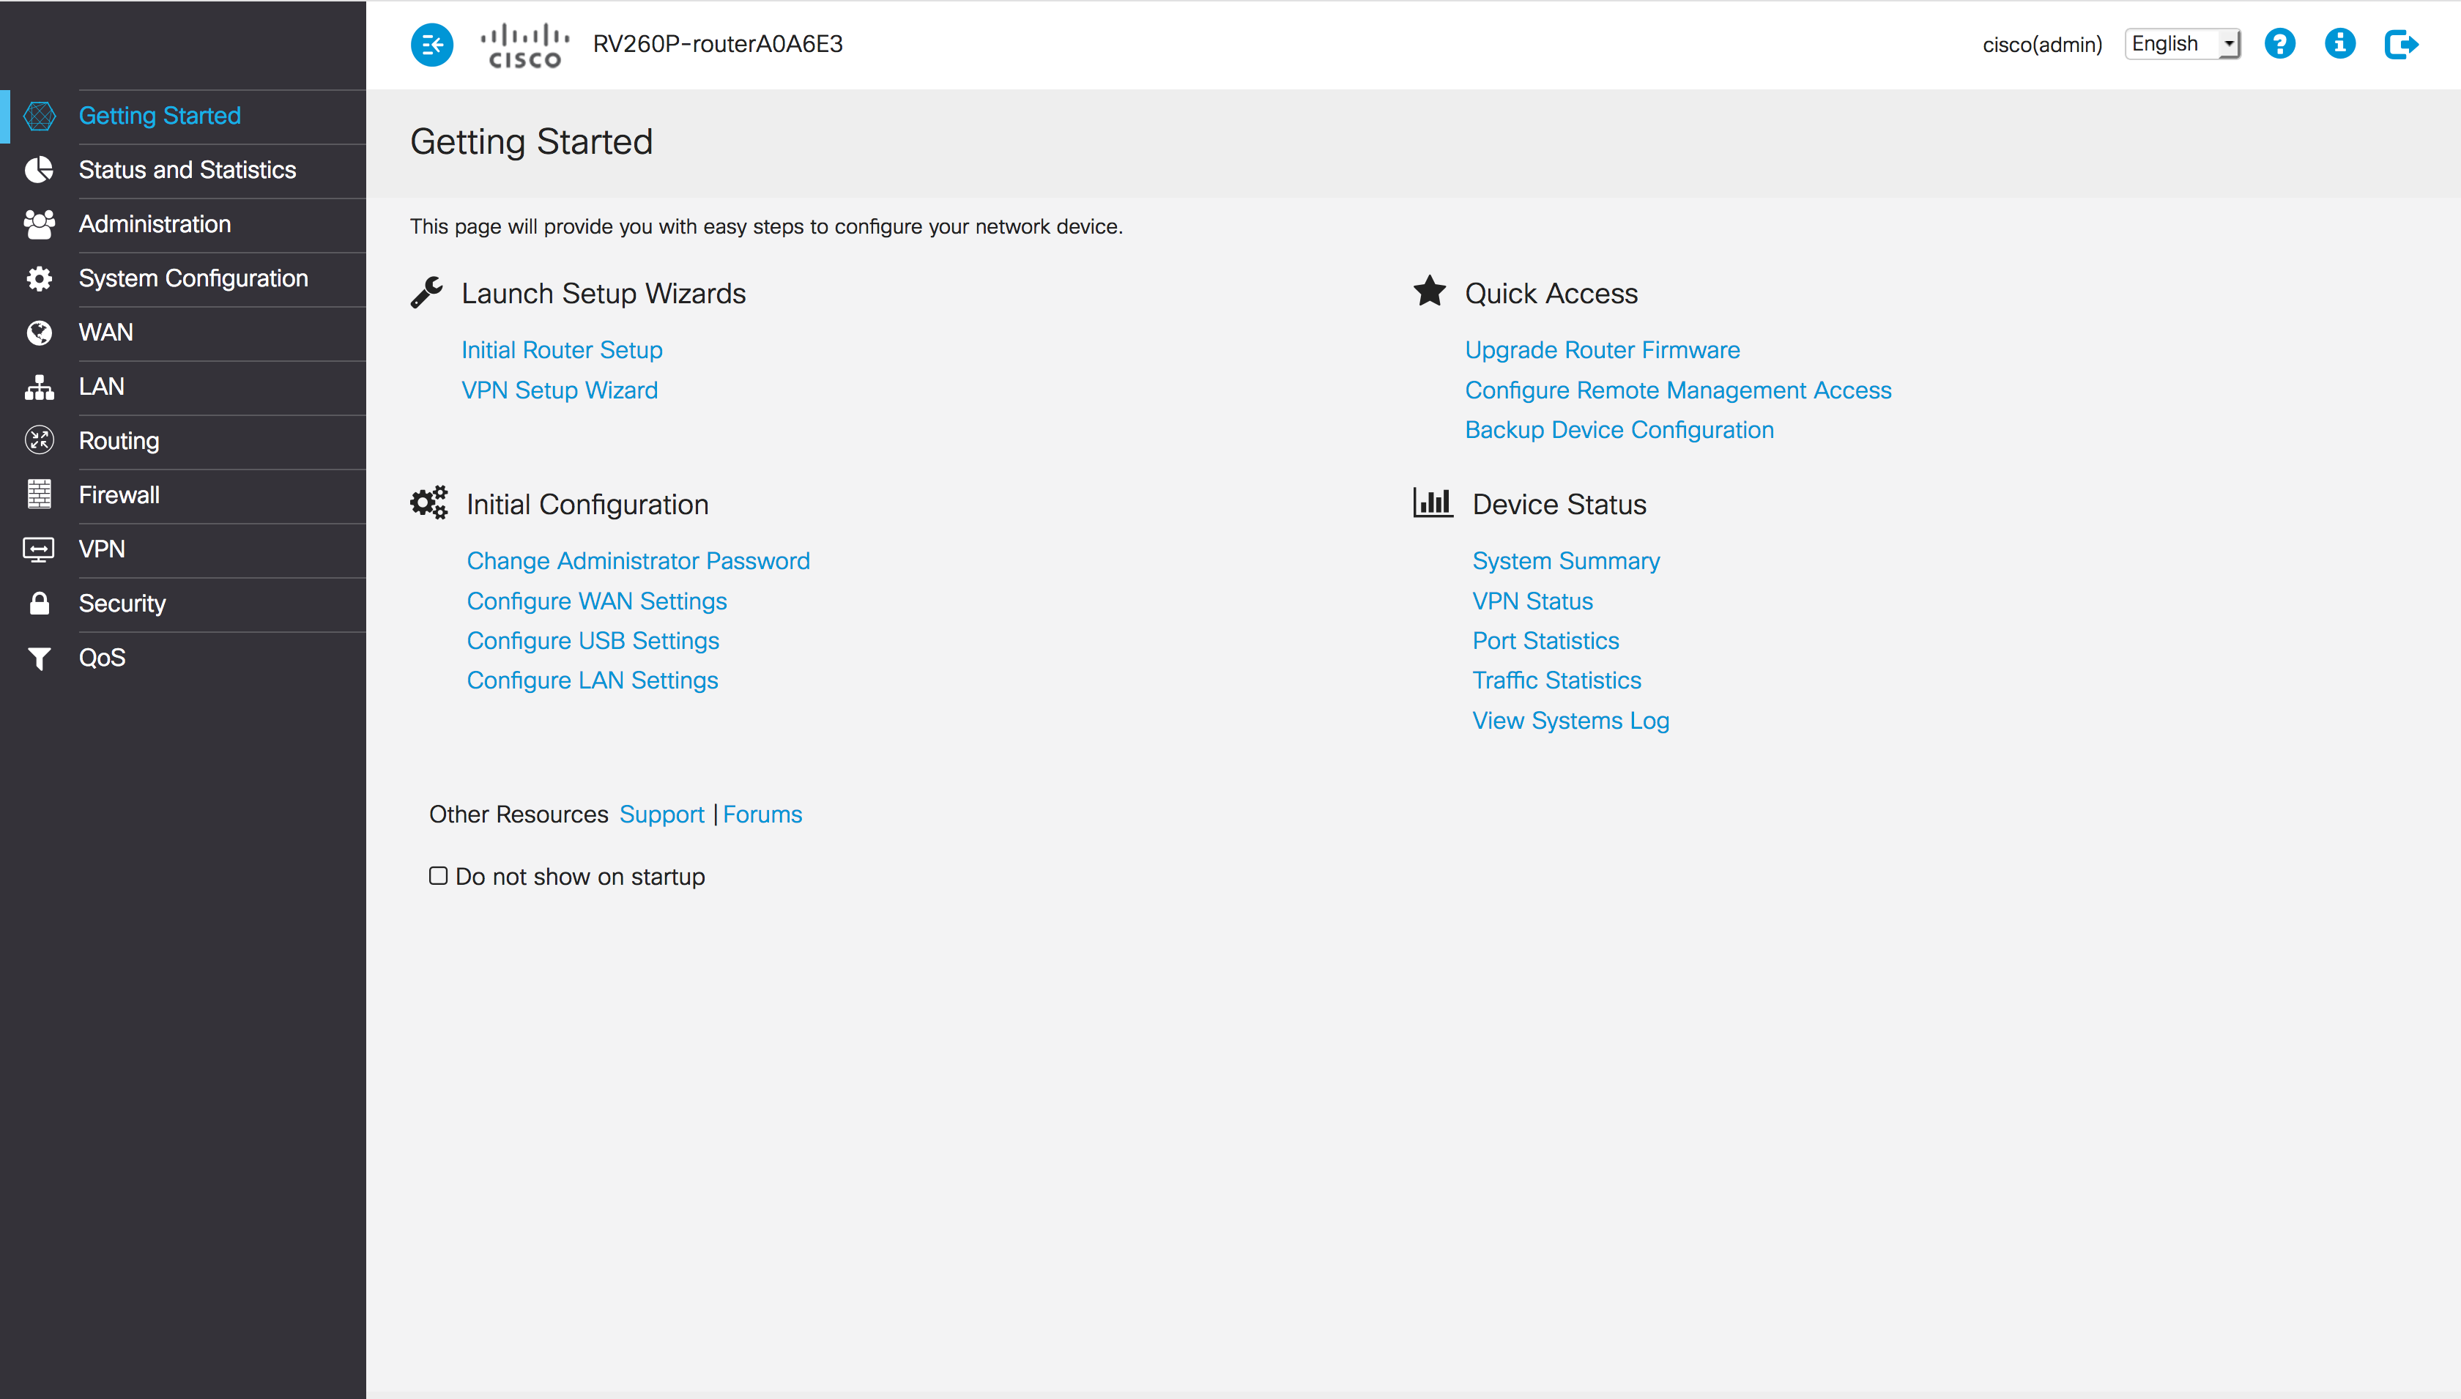Enable Do not show on startup
The width and height of the screenshot is (2461, 1399).
pyautogui.click(x=438, y=875)
